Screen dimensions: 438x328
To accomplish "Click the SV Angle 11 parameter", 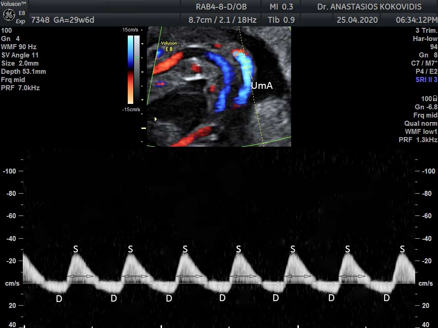I will click(x=20, y=55).
